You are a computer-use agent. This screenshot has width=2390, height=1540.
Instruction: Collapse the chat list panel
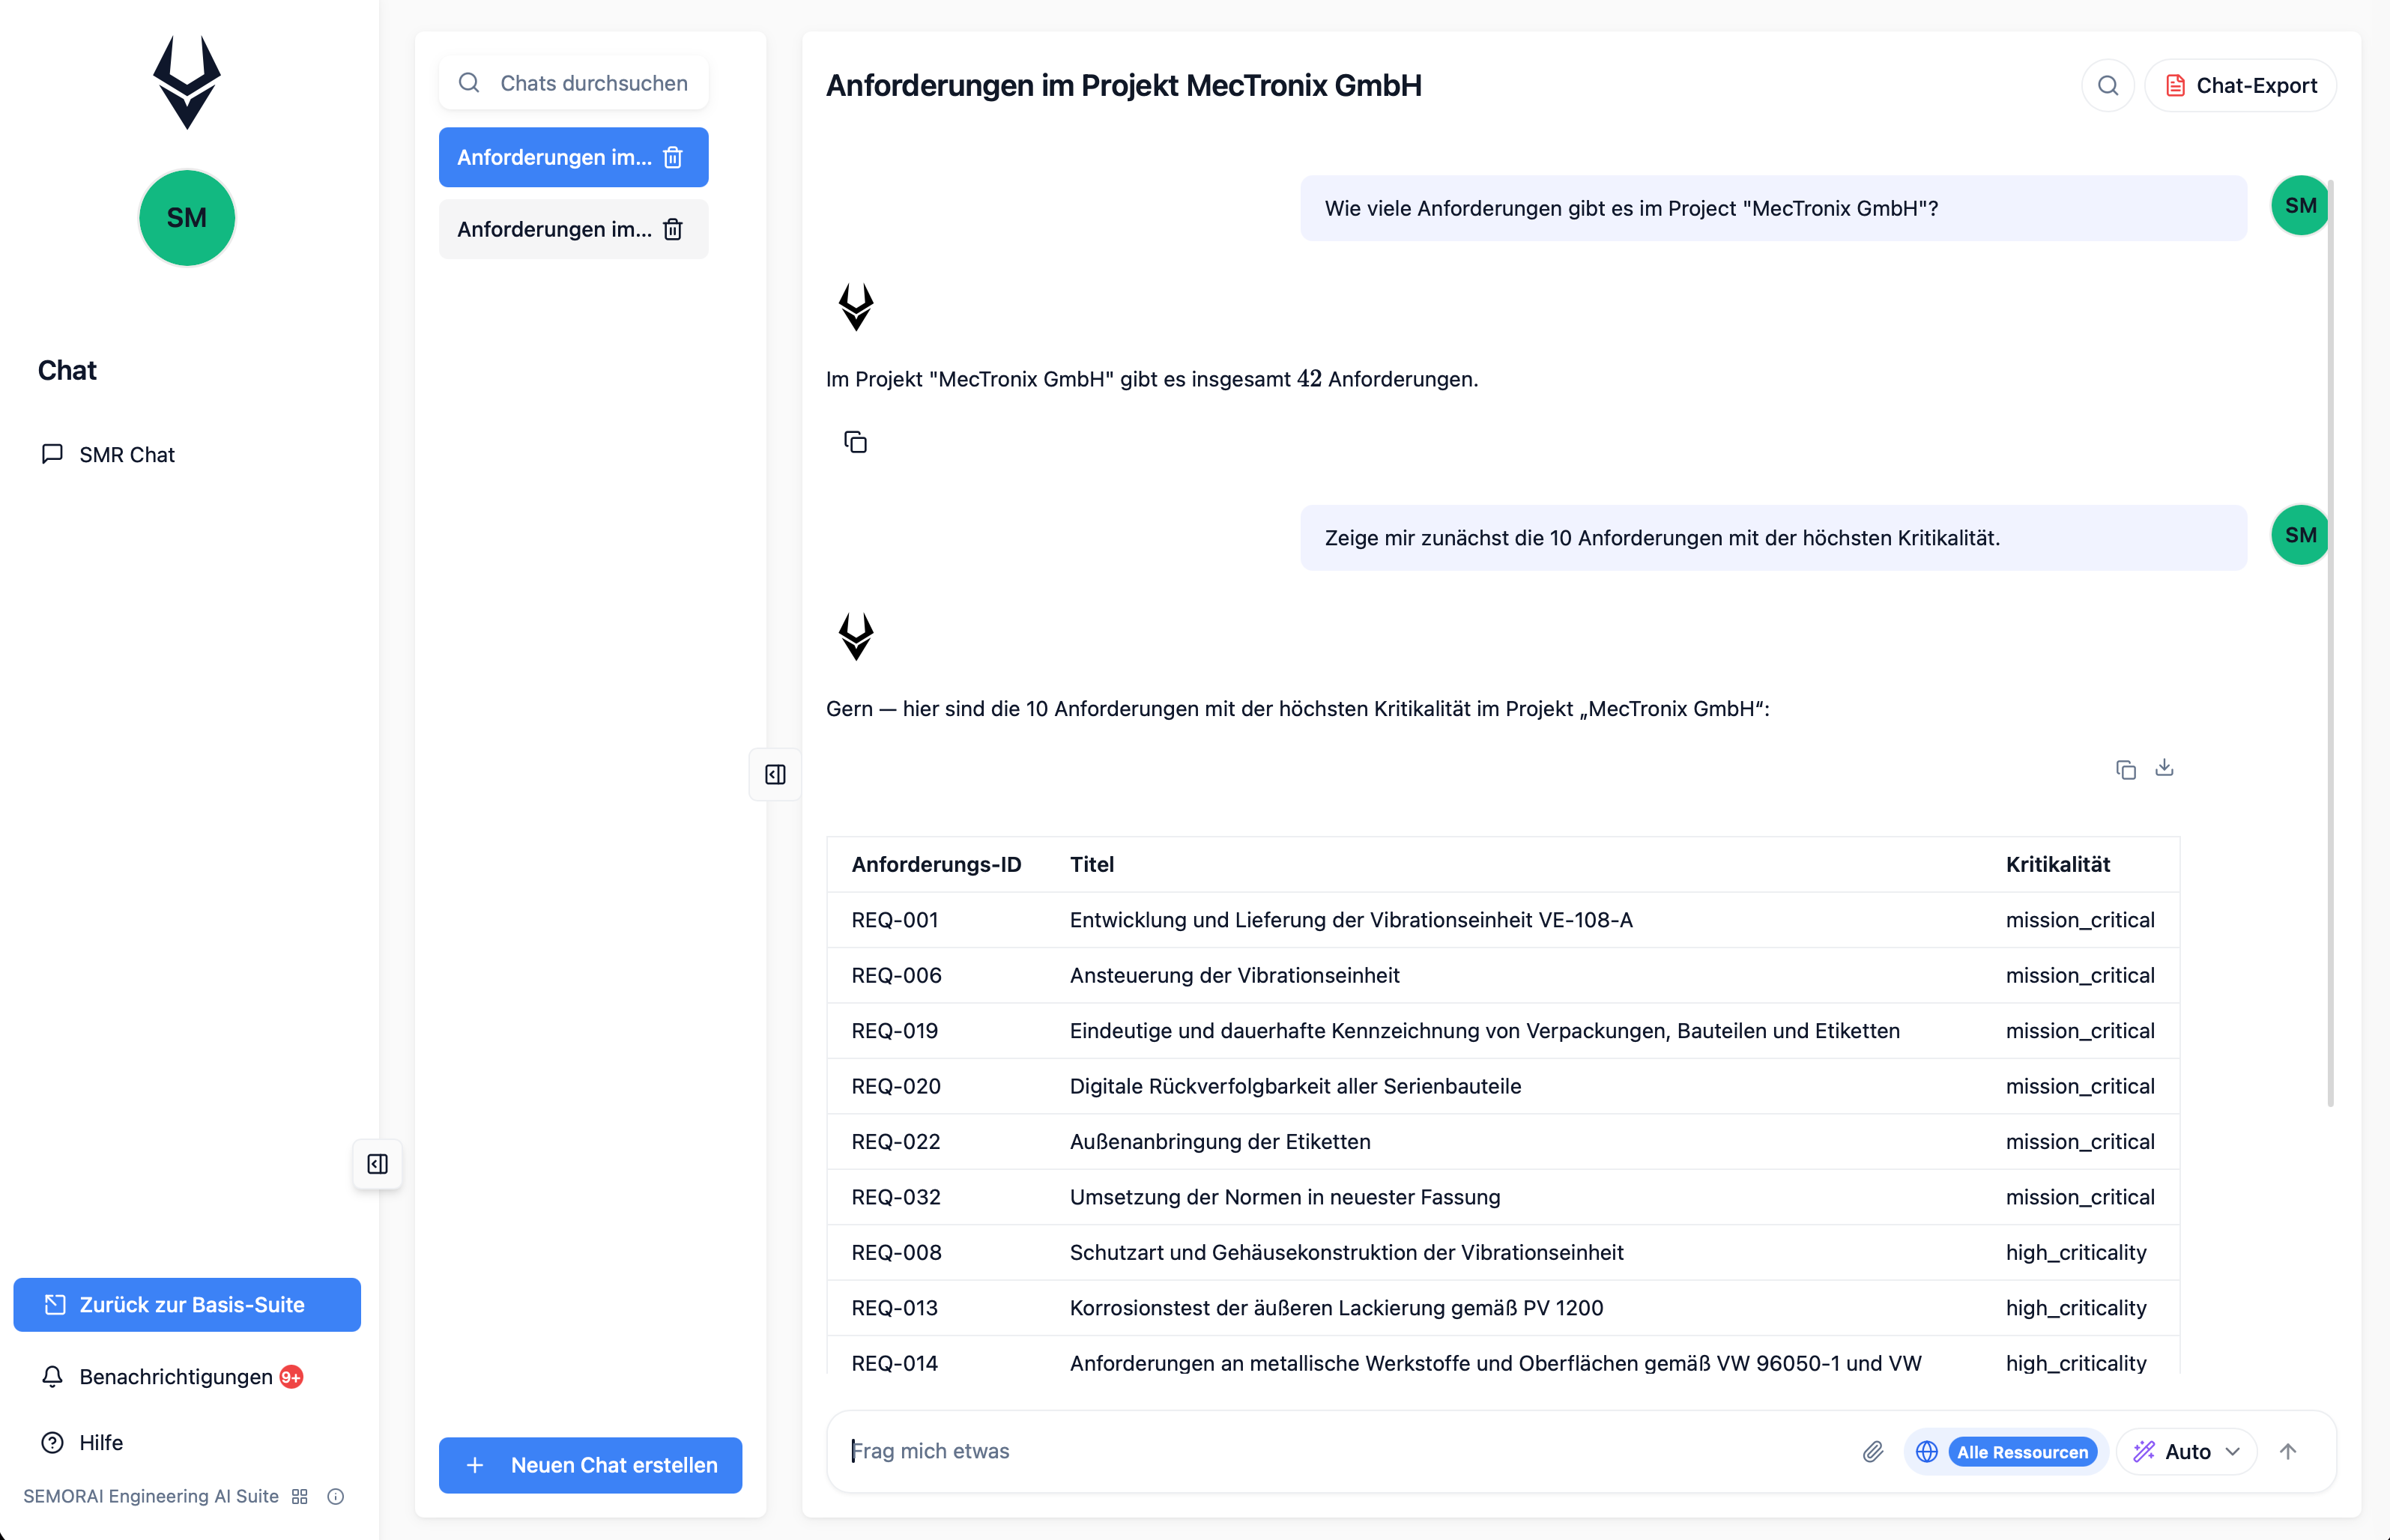pyautogui.click(x=775, y=775)
